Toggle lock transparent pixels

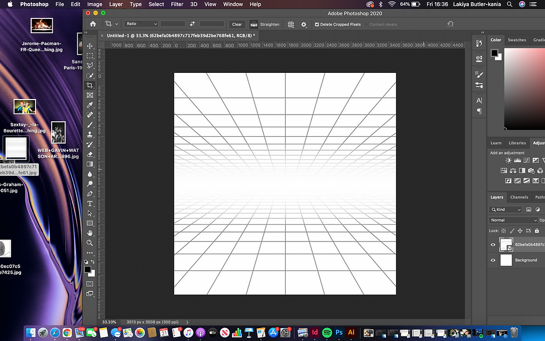click(504, 230)
